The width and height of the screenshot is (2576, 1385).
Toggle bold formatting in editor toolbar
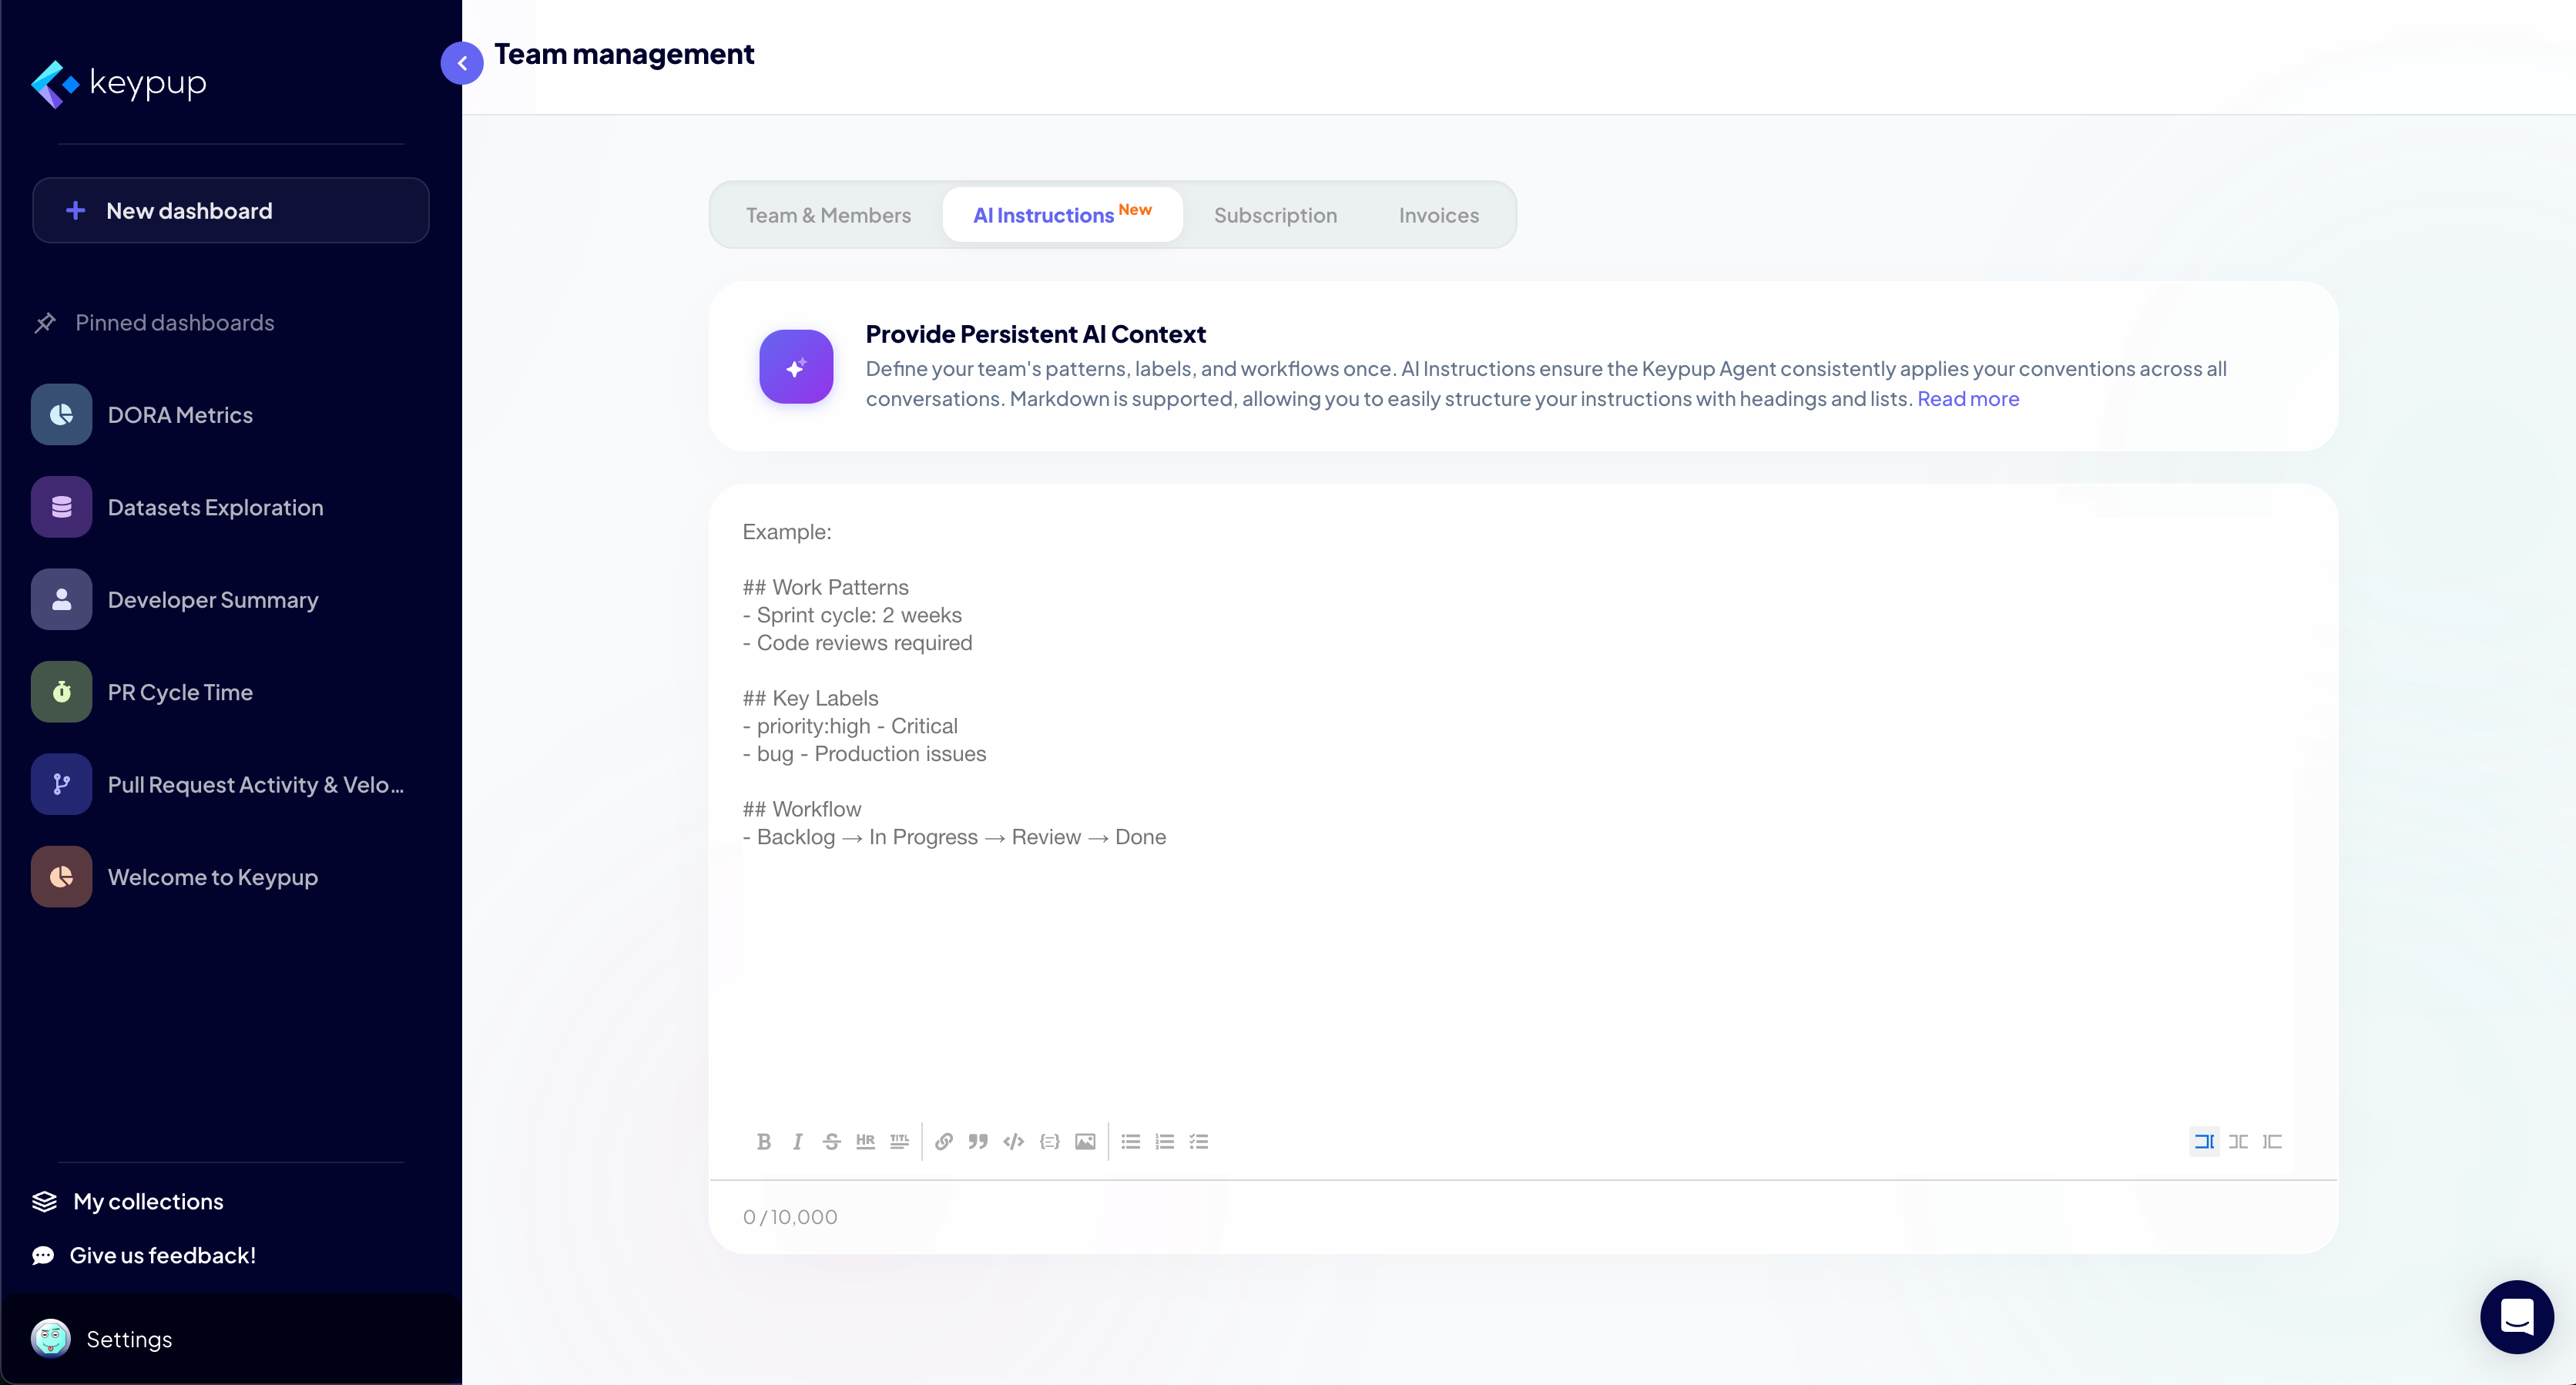(764, 1141)
